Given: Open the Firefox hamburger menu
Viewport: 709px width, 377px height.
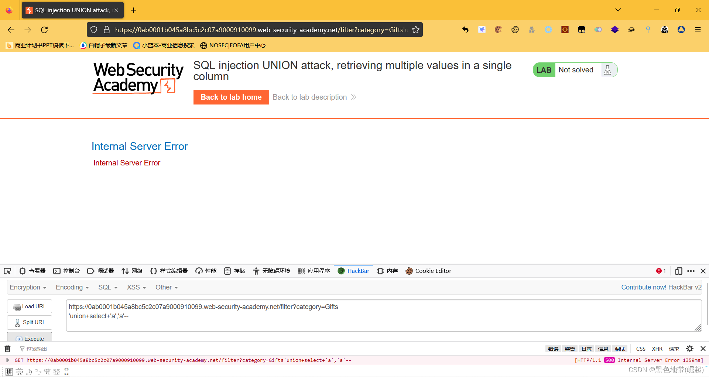Looking at the screenshot, I should (x=698, y=30).
